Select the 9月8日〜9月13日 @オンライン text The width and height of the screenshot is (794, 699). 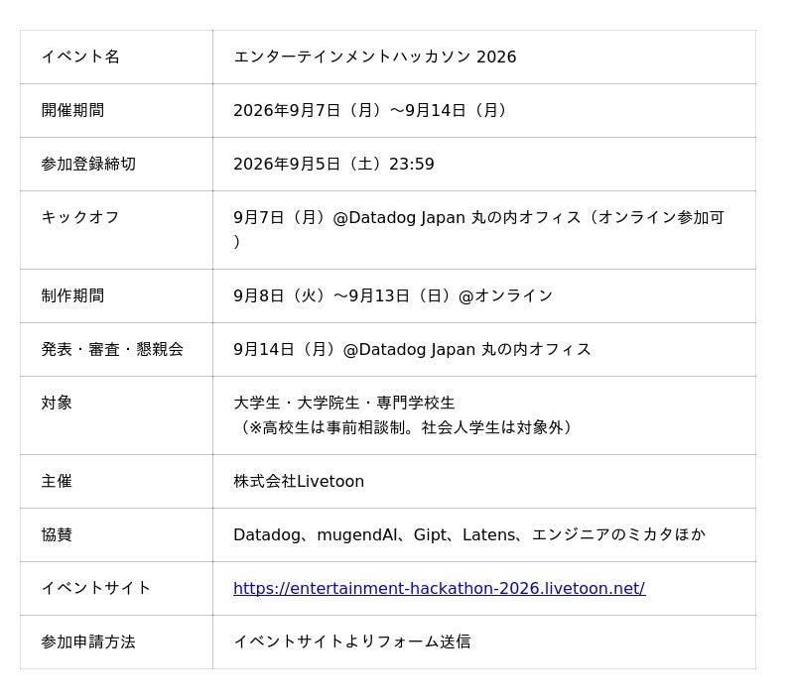point(393,295)
